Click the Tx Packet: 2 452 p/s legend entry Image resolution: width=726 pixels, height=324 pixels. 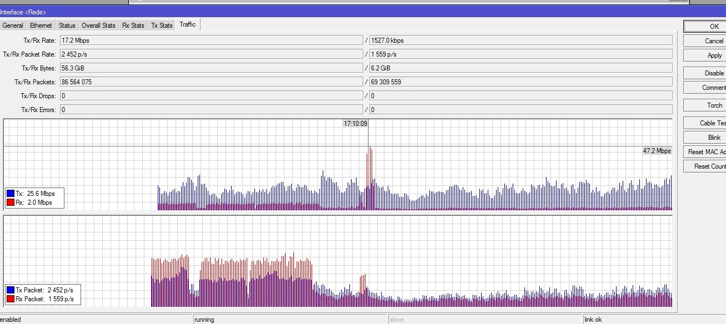[44, 290]
